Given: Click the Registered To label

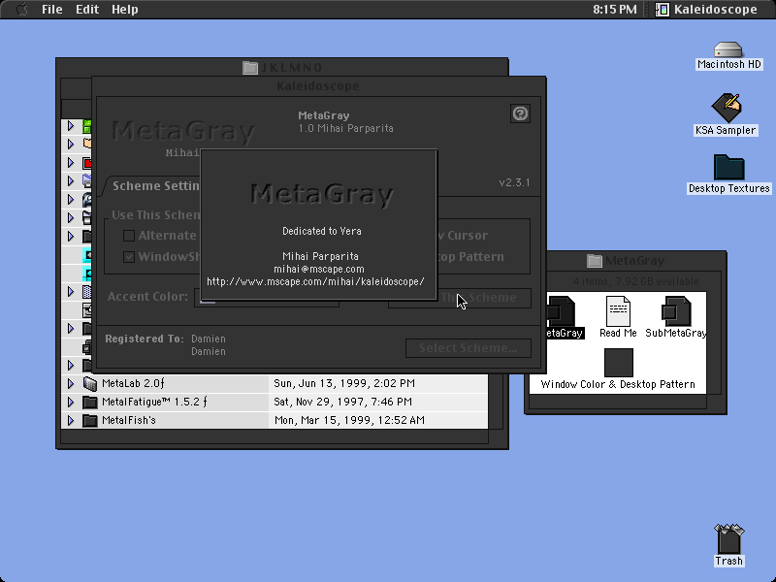Looking at the screenshot, I should pos(144,339).
